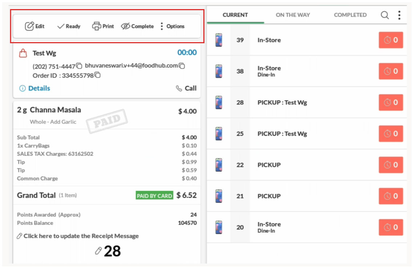Open order search magnifier
Image resolution: width=414 pixels, height=269 pixels.
click(x=385, y=15)
